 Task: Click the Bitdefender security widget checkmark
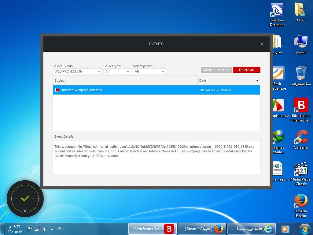pyautogui.click(x=25, y=198)
